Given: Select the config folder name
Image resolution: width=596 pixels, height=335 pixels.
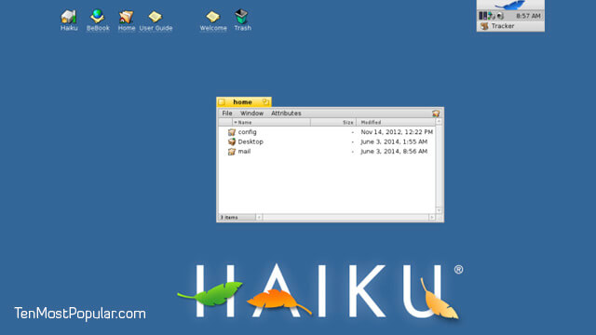Looking at the screenshot, I should click(x=247, y=132).
